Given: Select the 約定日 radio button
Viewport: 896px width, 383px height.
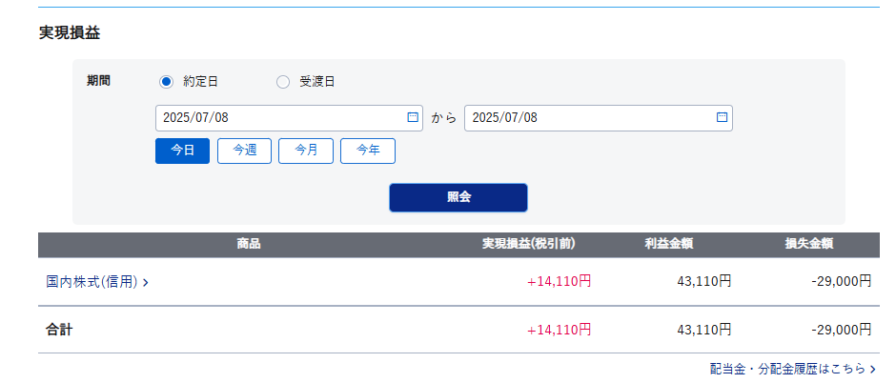Looking at the screenshot, I should 166,82.
